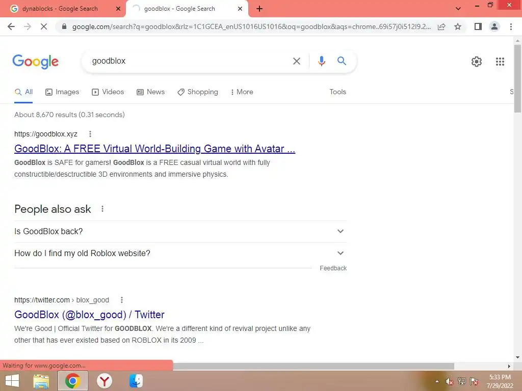Switch to Images results
The width and height of the screenshot is (522, 391).
pos(62,92)
